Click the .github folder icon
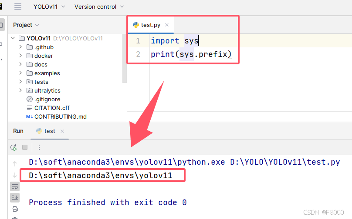352x219 pixels. click(30, 47)
